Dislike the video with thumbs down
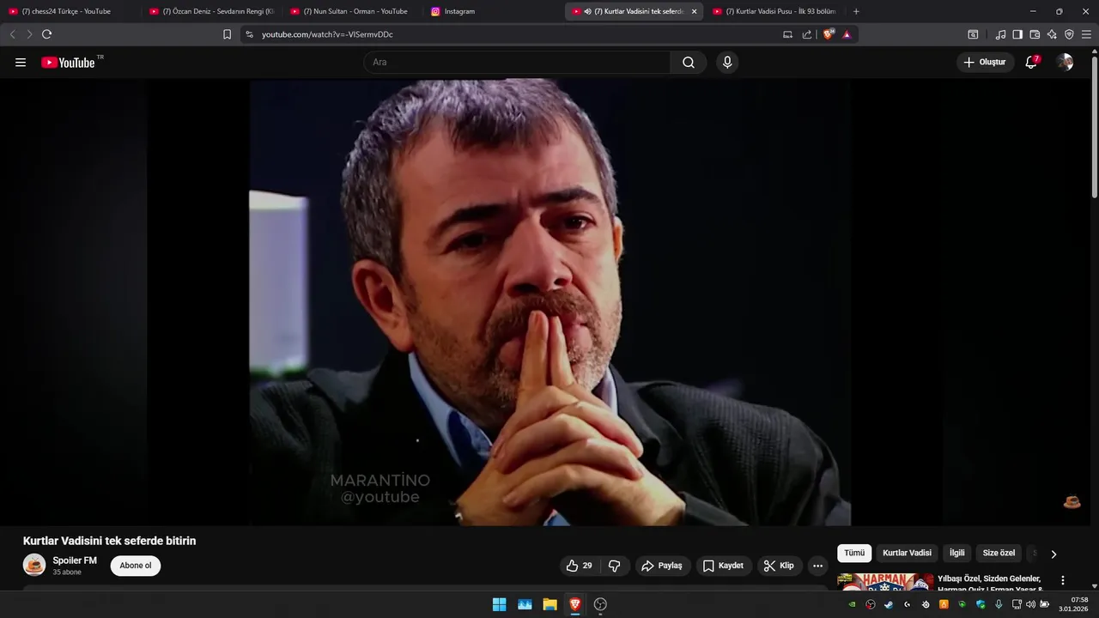This screenshot has height=618, width=1099. (615, 566)
